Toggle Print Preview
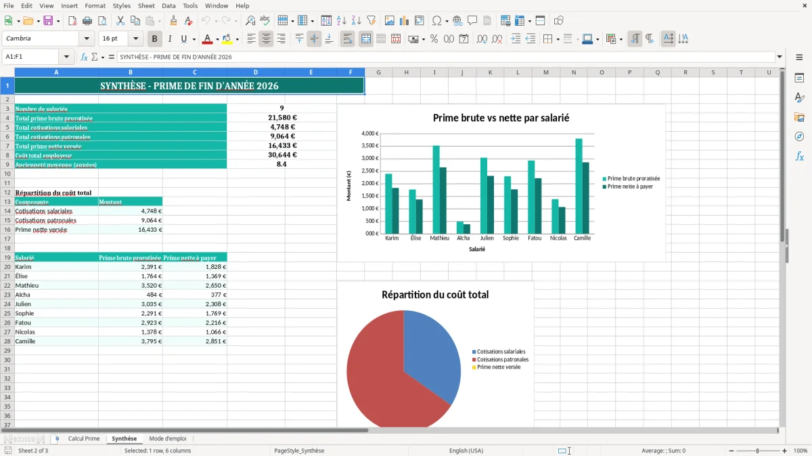The width and height of the screenshot is (812, 456). pos(102,21)
